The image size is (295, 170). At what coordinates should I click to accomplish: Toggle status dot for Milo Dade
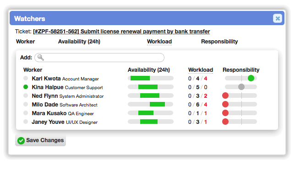coord(26,104)
